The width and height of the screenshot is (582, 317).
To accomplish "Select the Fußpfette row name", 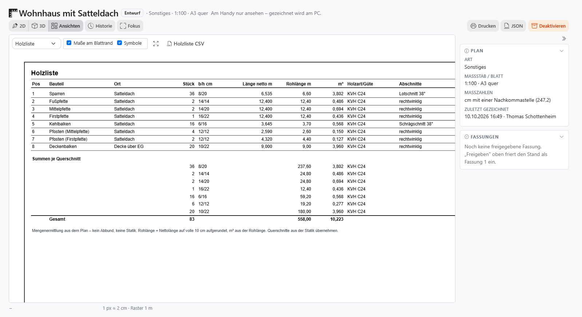I will tap(59, 101).
